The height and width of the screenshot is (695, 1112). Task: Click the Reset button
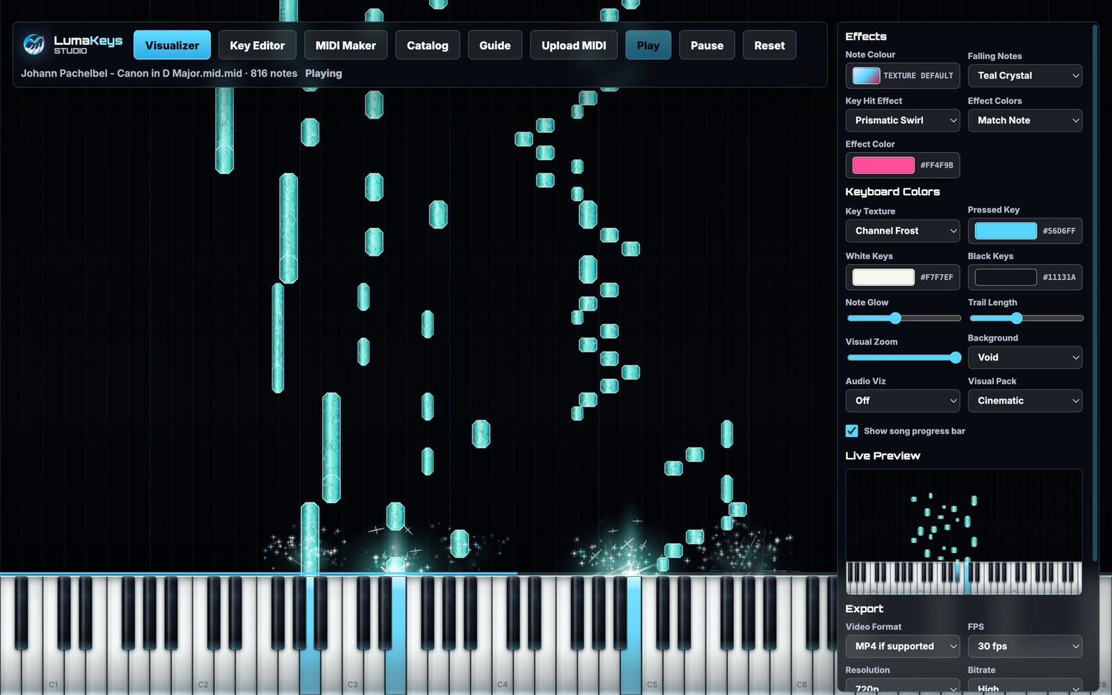(769, 45)
